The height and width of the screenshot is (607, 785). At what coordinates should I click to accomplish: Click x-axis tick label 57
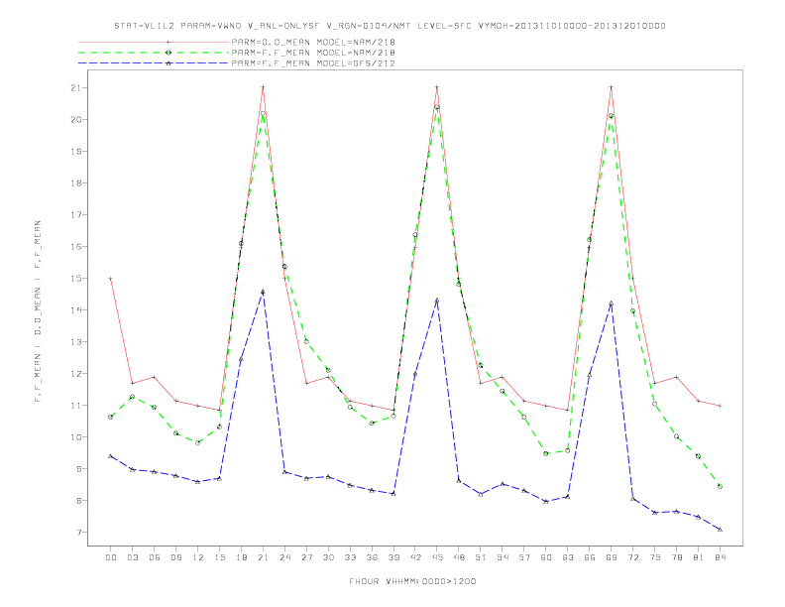point(524,557)
